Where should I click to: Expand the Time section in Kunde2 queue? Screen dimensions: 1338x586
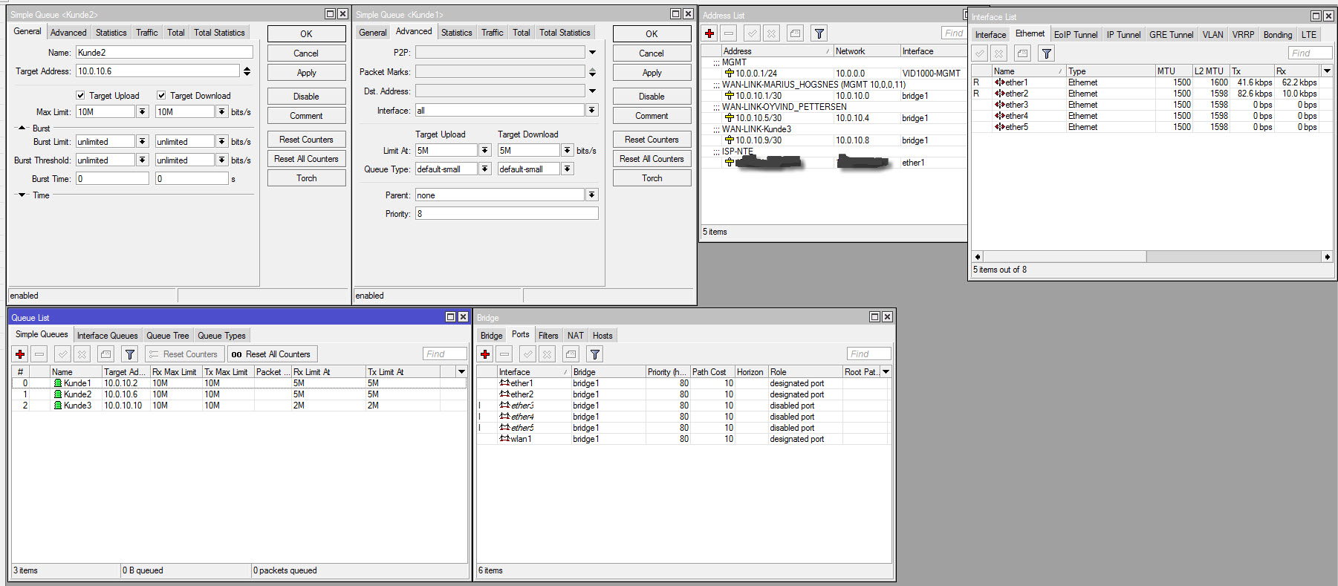tap(22, 195)
